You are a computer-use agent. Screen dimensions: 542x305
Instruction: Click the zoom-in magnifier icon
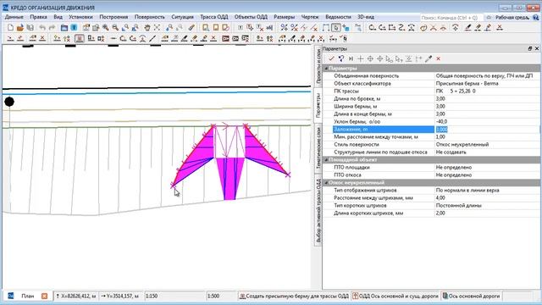click(x=106, y=28)
